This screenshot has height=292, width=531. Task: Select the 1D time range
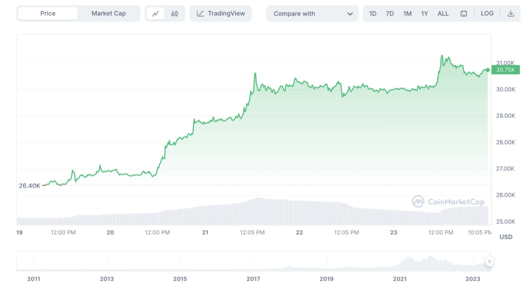(373, 14)
